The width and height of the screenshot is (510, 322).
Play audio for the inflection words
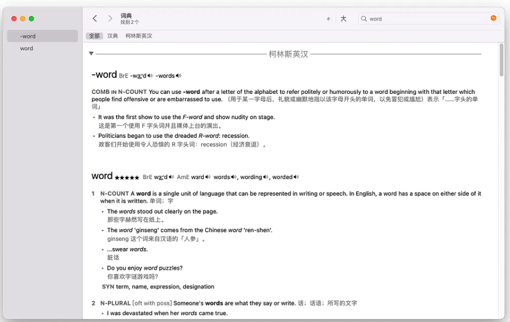coord(234,177)
